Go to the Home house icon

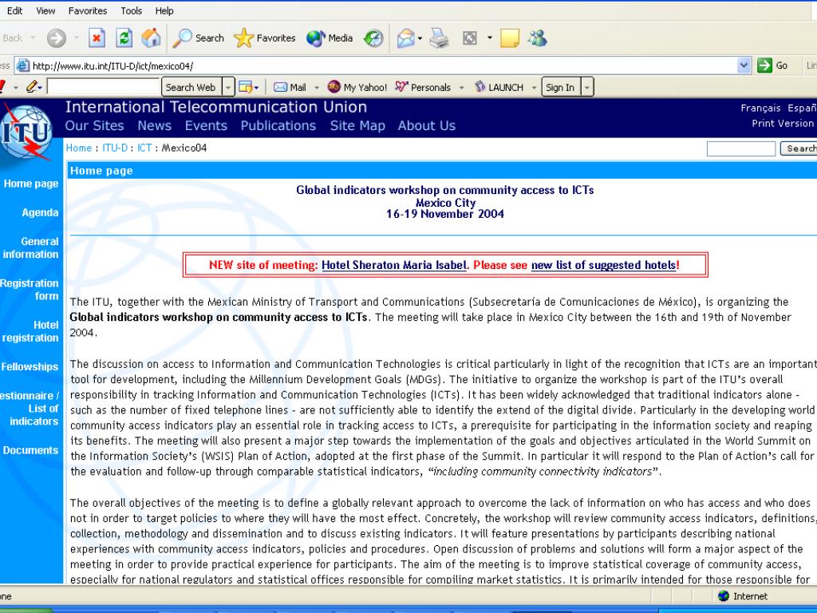coord(151,38)
